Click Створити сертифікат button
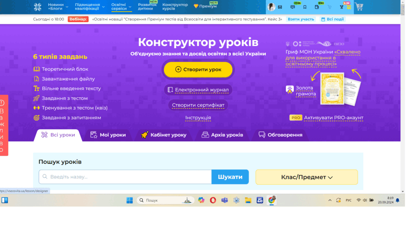The height and width of the screenshot is (230, 409). 198,105
